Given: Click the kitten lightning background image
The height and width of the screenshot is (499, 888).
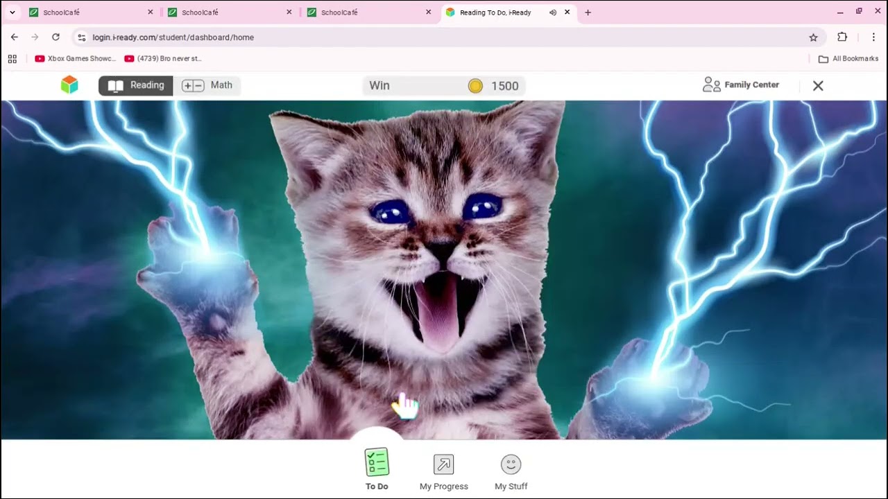Looking at the screenshot, I should (444, 270).
